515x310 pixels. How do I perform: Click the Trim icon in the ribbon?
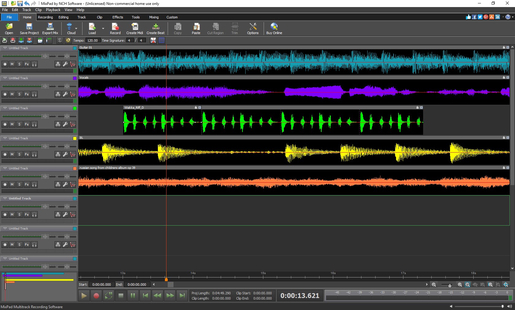(x=234, y=29)
